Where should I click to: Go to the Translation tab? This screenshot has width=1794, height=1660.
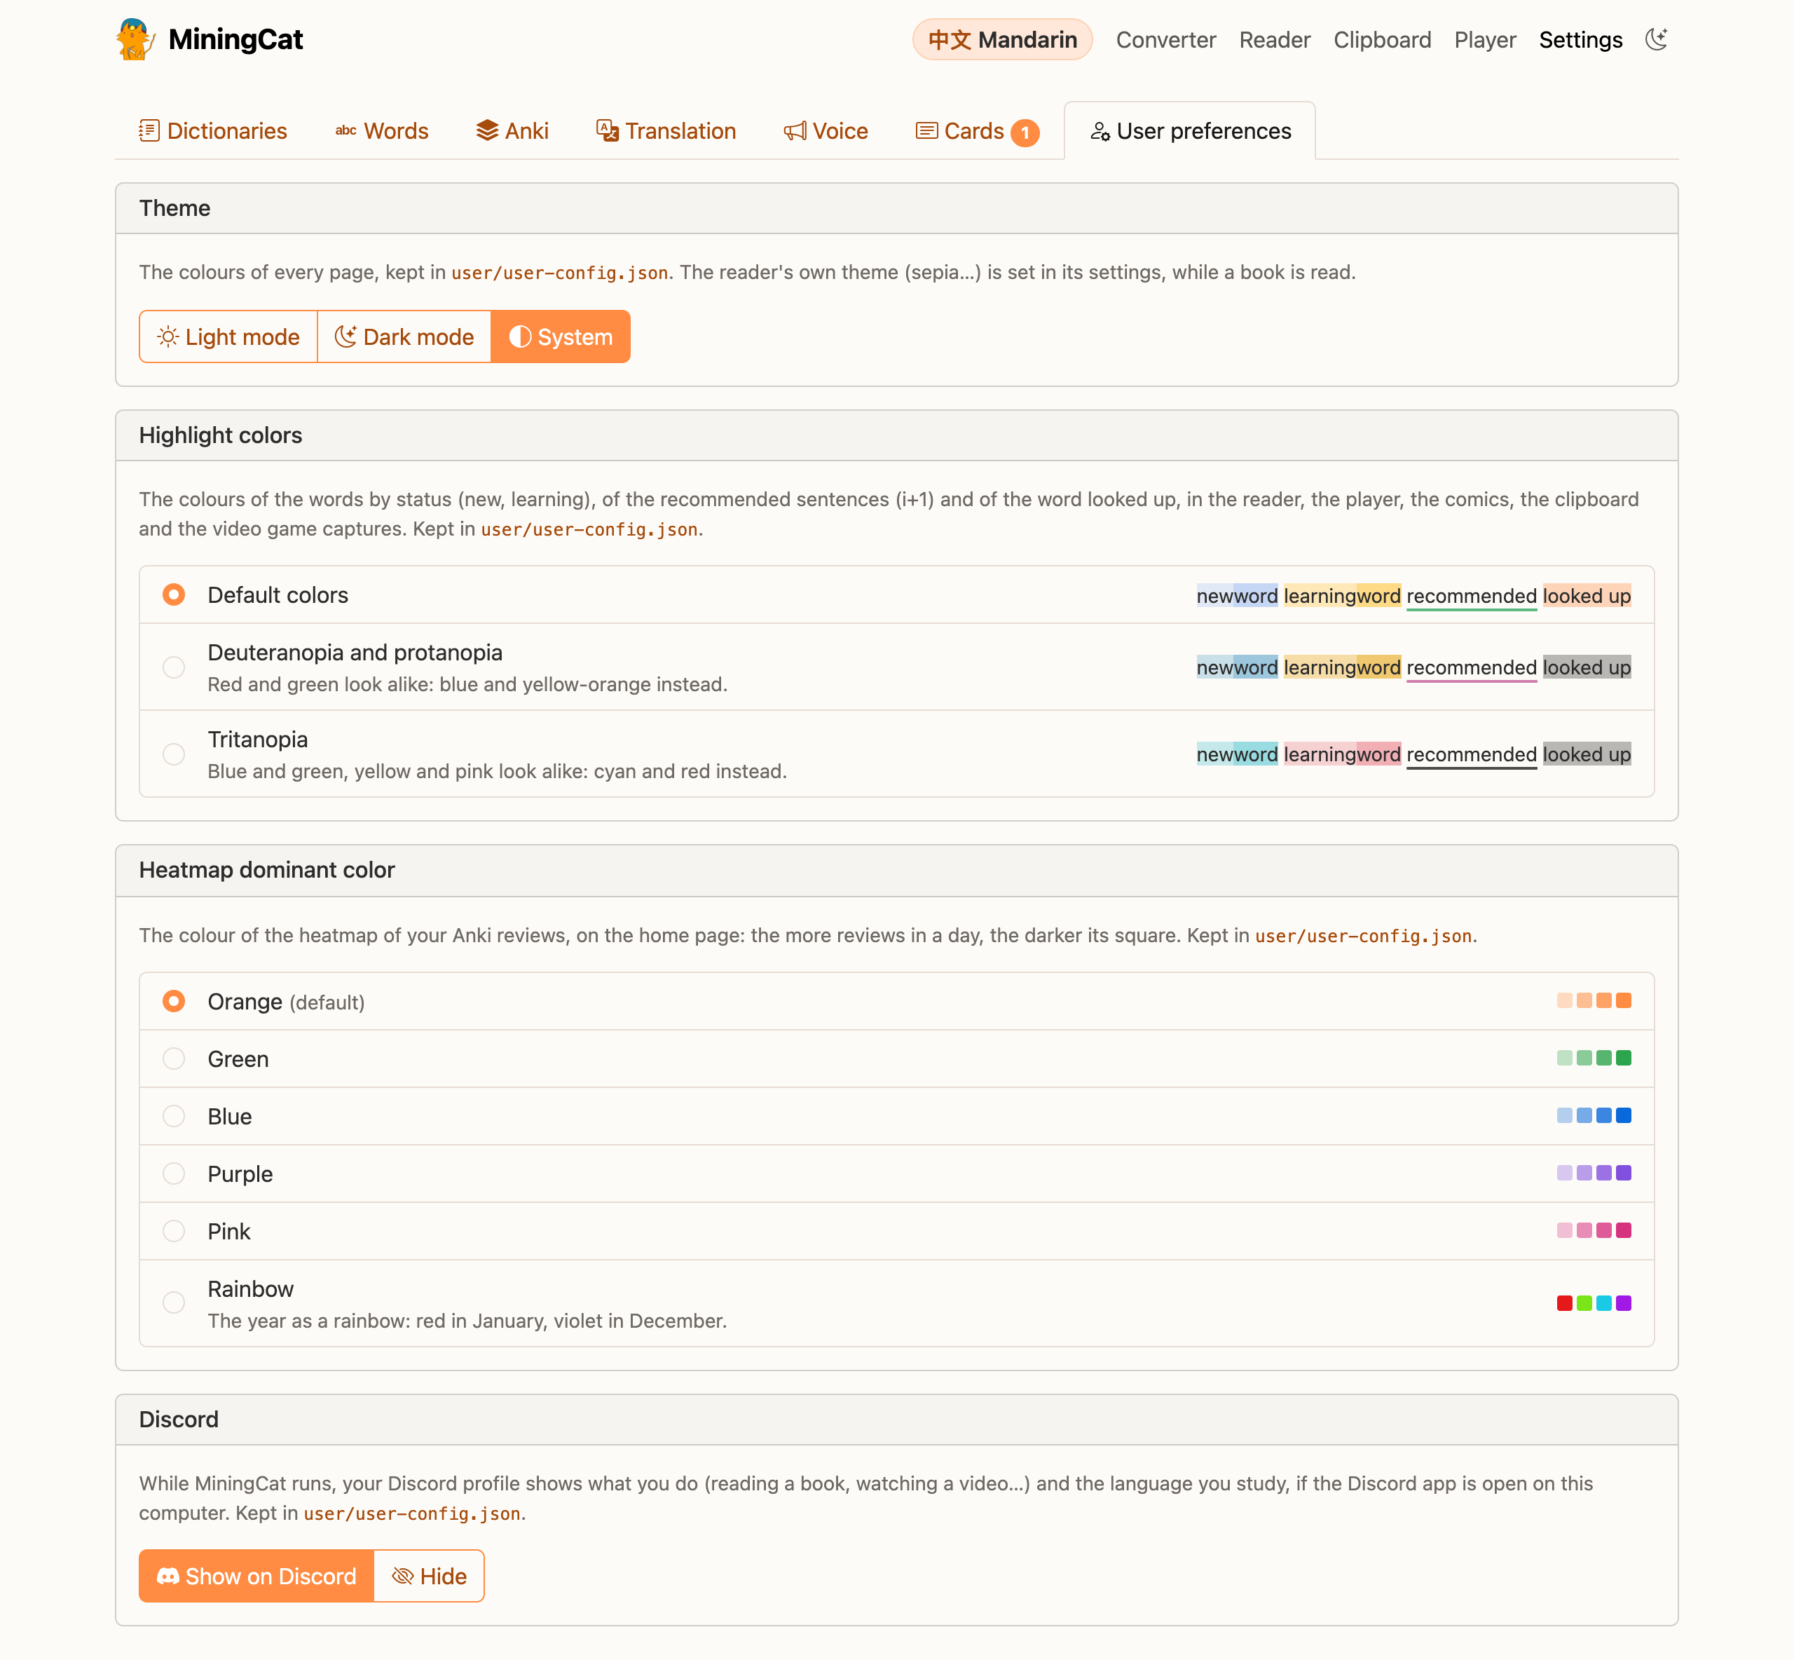[x=666, y=131]
